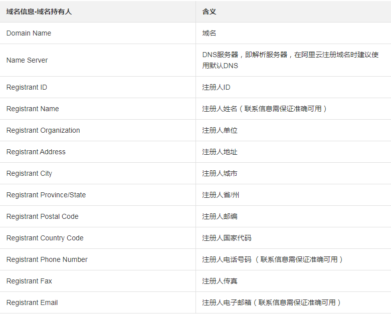Screen dimensions: 391x316
Task: Select the Domain Name cell
Action: (x=29, y=33)
